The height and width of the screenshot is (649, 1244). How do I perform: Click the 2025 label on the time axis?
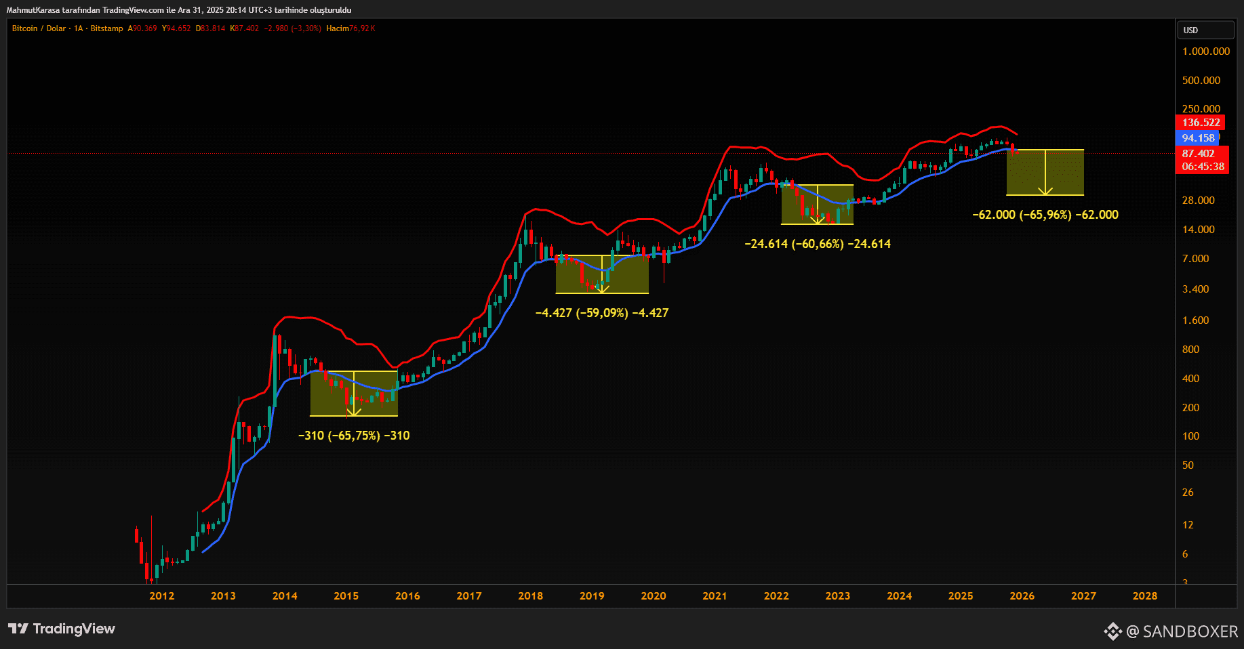click(961, 596)
